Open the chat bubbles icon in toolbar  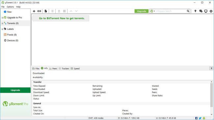coord(201,11)
